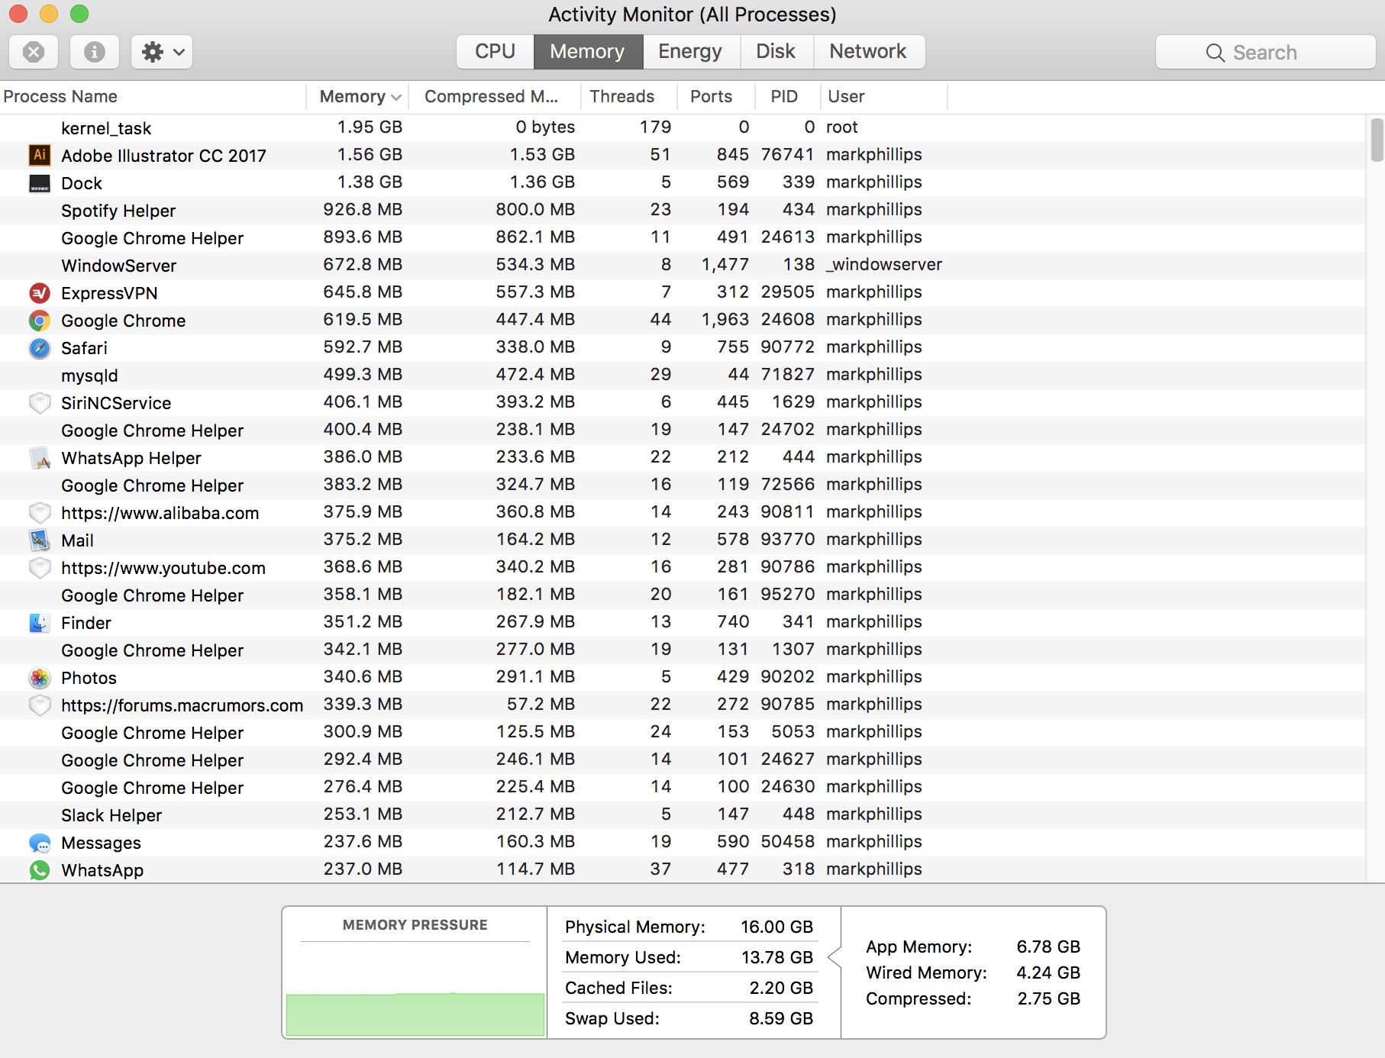
Task: Select Google Chrome Helper with PID 24702
Action: point(683,430)
